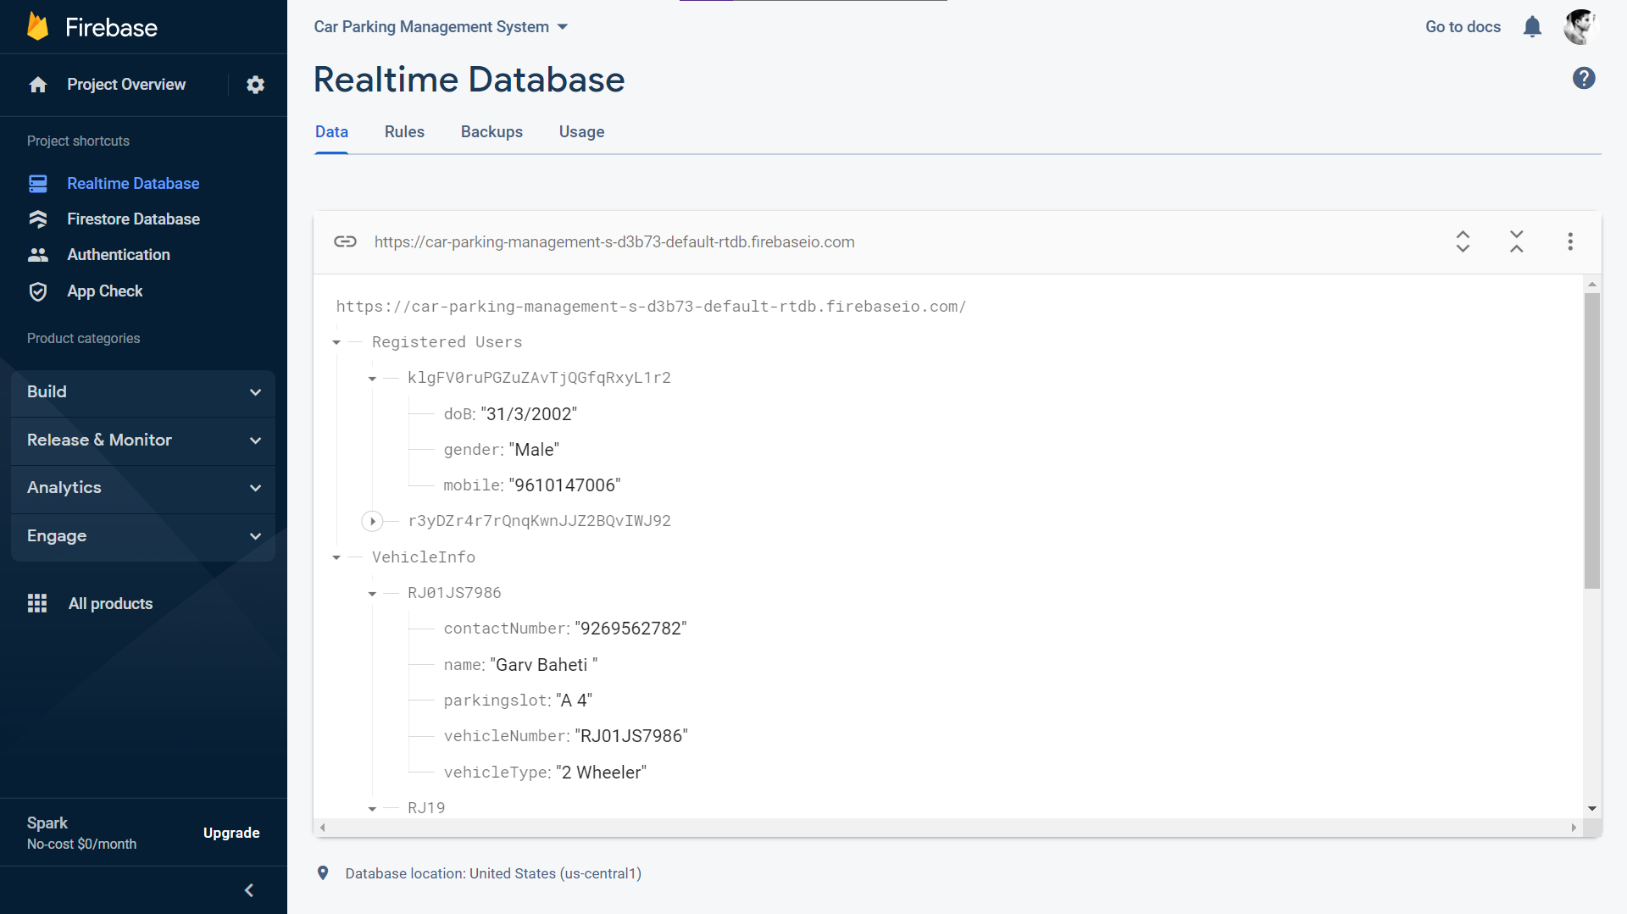This screenshot has width=1627, height=914.
Task: Open the database three-dot menu
Action: [1570, 241]
